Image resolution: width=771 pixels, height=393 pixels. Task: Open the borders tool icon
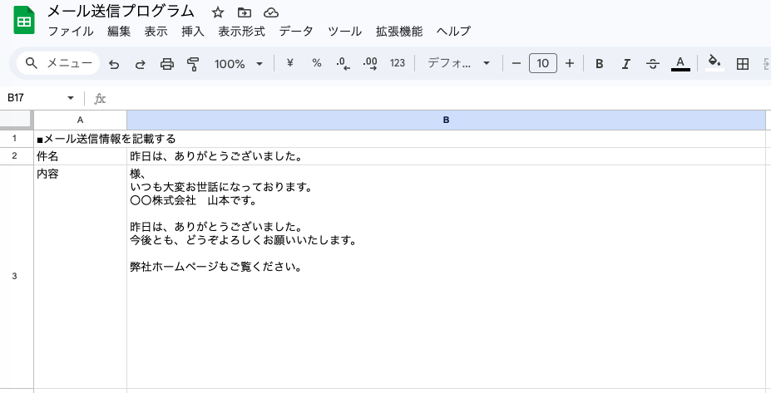744,64
